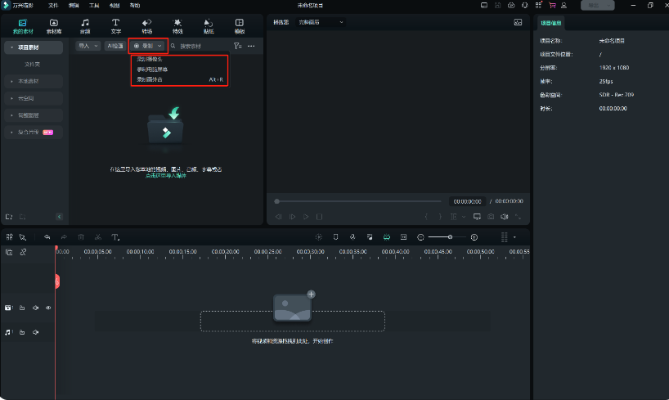Open the 录制 (Record) dropdown button
The image size is (669, 400).
(148, 46)
